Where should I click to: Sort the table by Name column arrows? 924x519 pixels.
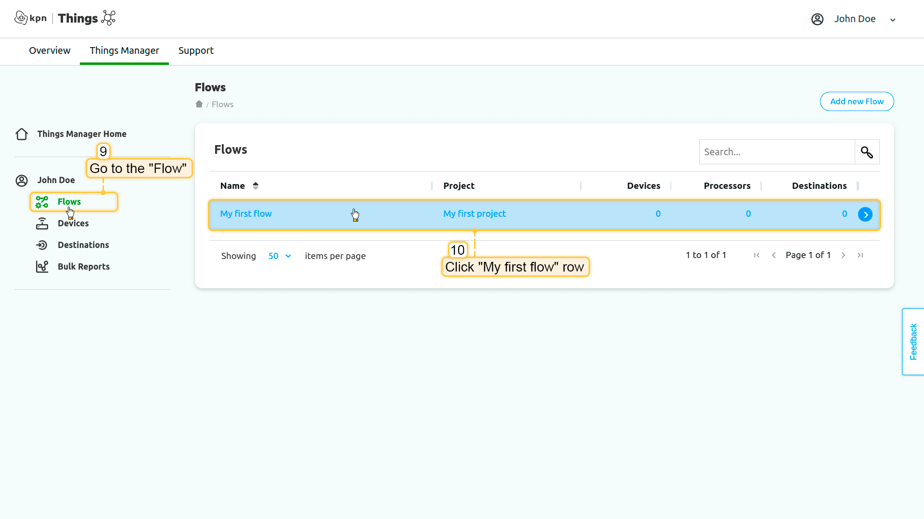tap(256, 186)
